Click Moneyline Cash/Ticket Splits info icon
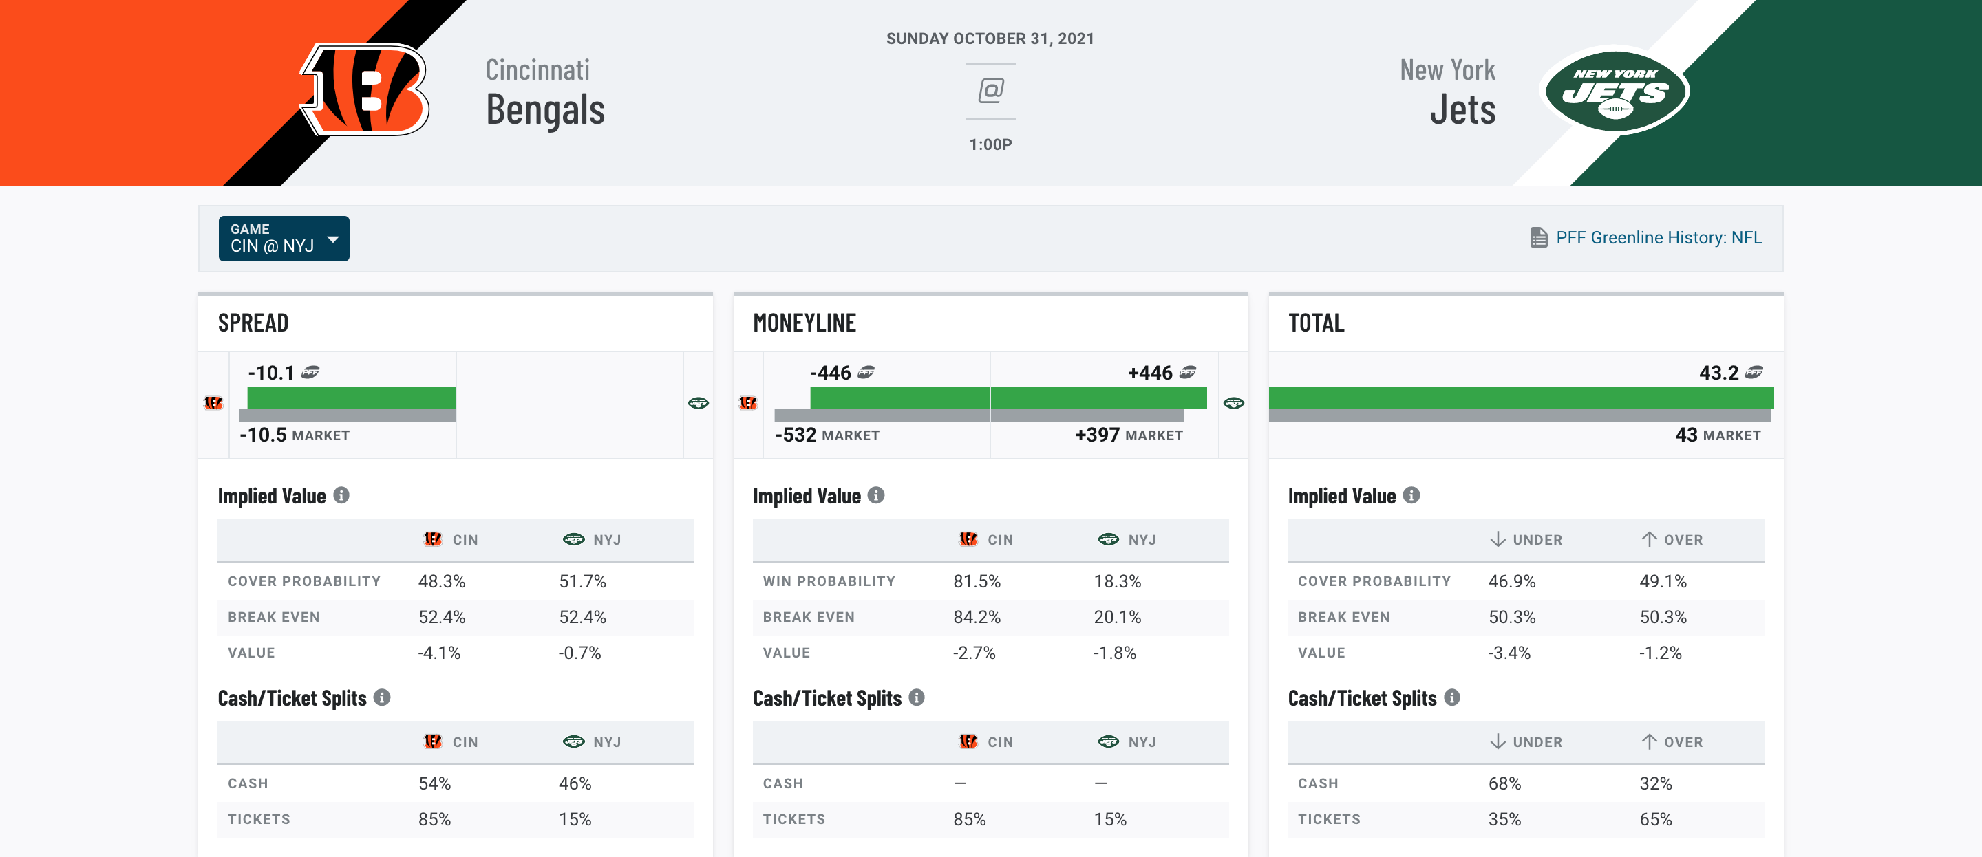 (x=917, y=697)
